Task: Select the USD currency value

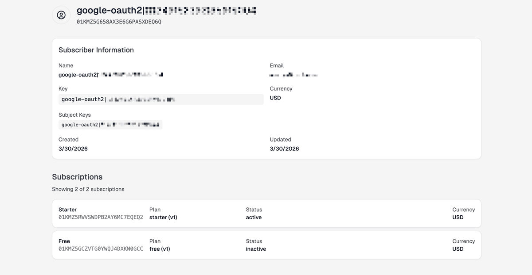Action: point(275,98)
